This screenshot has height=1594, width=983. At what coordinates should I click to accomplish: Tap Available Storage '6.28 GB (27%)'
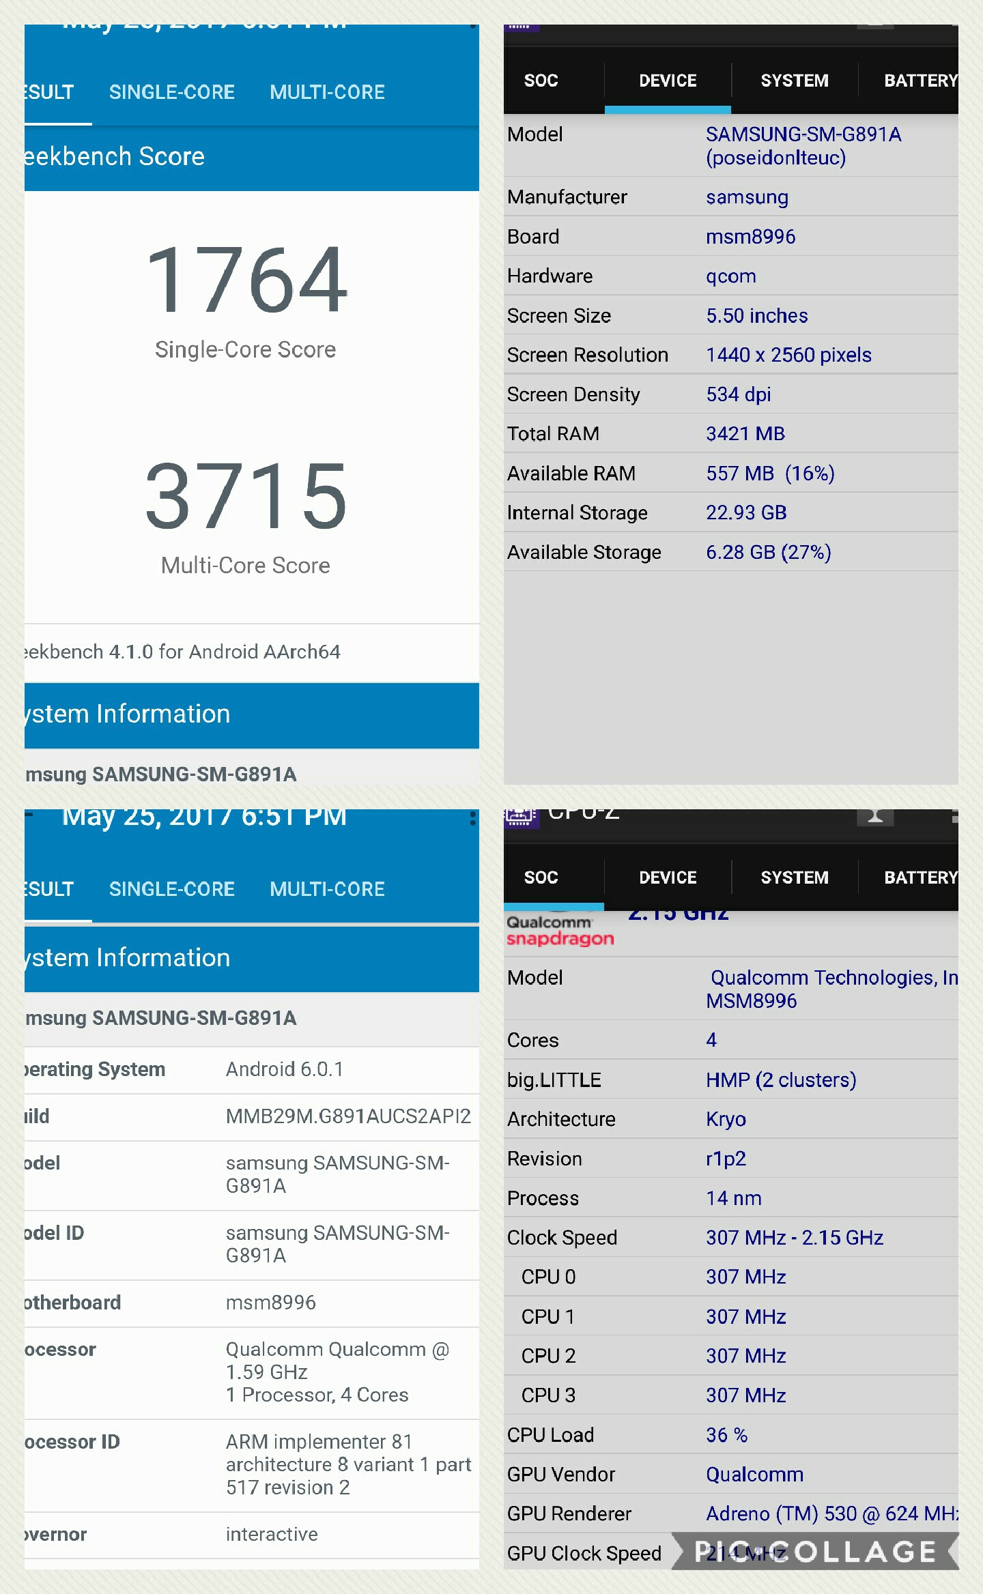[x=769, y=552]
